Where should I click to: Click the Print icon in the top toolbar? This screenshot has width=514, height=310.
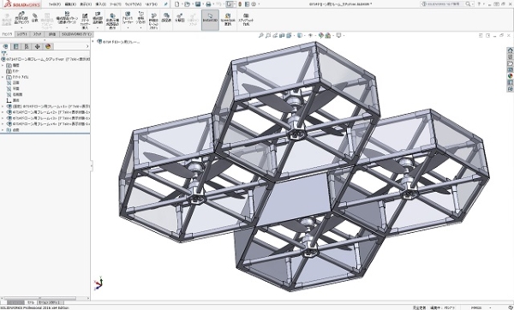click(x=208, y=4)
